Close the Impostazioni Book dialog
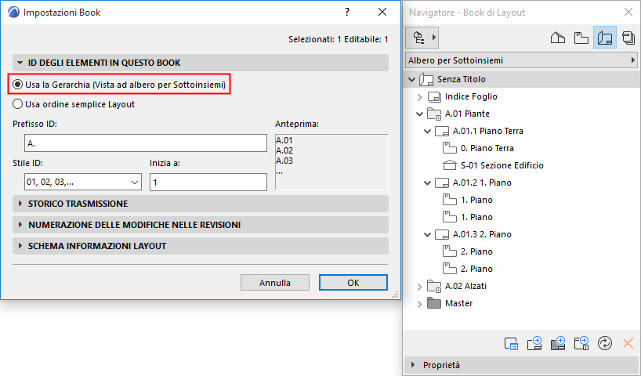This screenshot has height=376, width=641. pos(382,12)
